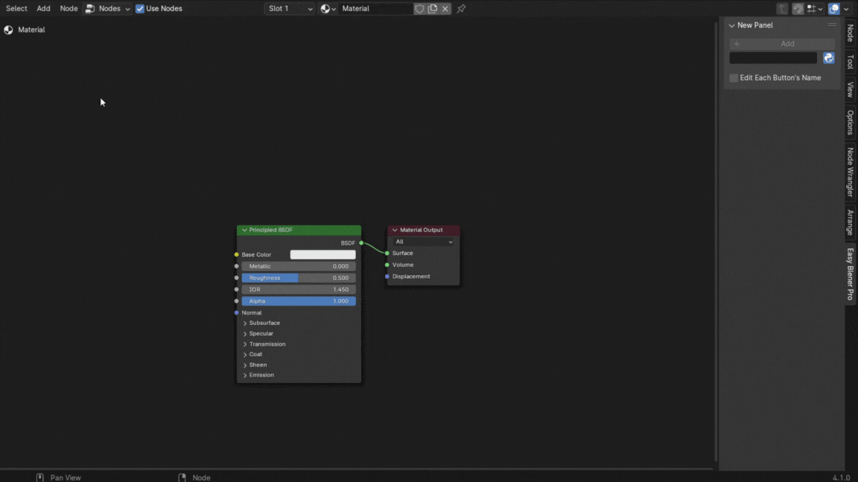Image resolution: width=858 pixels, height=482 pixels.
Task: Open the Add menu
Action: click(x=44, y=9)
